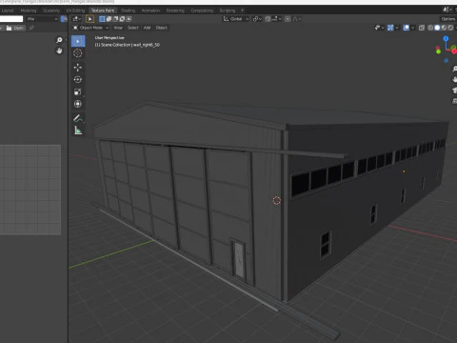Open the editor type dropdown in viewport header

(77, 19)
